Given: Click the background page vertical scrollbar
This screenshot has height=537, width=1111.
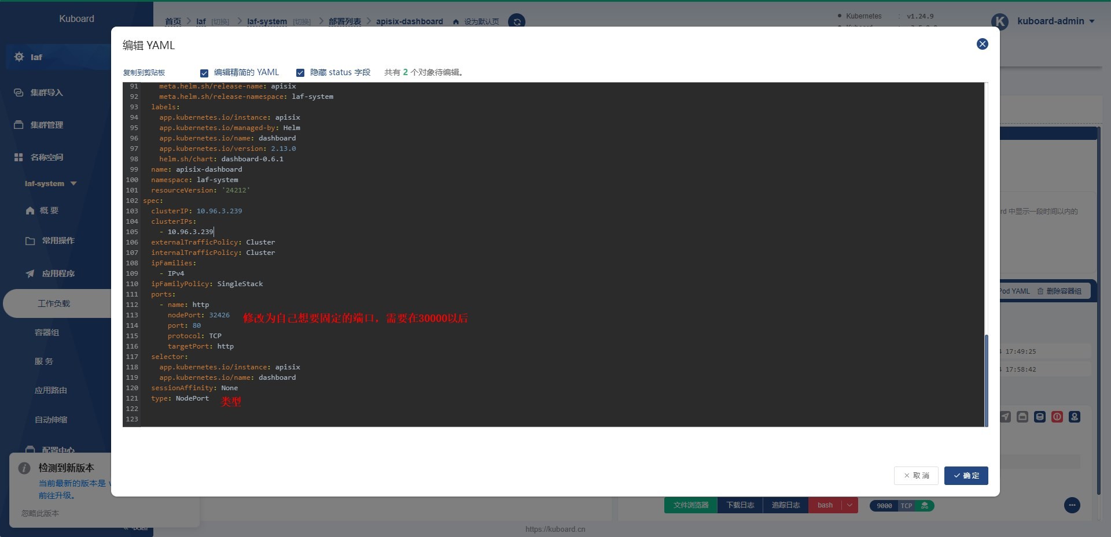Looking at the screenshot, I should coord(1100,312).
